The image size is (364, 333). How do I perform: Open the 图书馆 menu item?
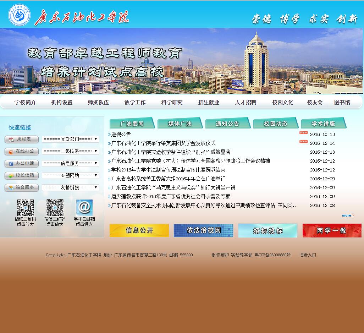click(342, 102)
